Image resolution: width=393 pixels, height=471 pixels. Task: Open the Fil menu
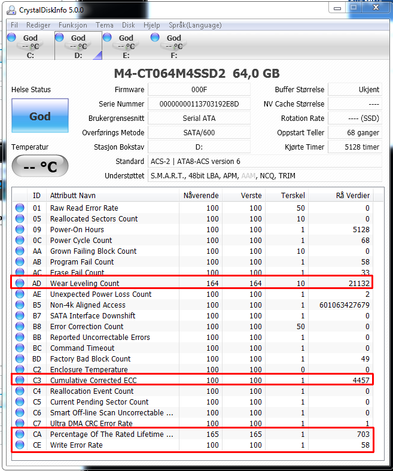[14, 25]
